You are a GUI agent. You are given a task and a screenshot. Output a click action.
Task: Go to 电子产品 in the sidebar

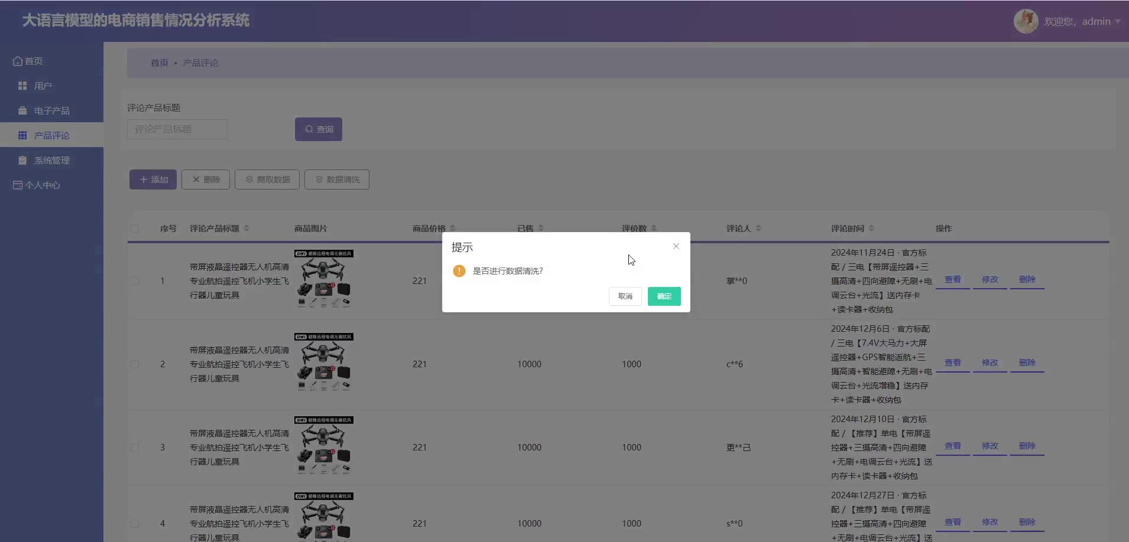point(51,110)
